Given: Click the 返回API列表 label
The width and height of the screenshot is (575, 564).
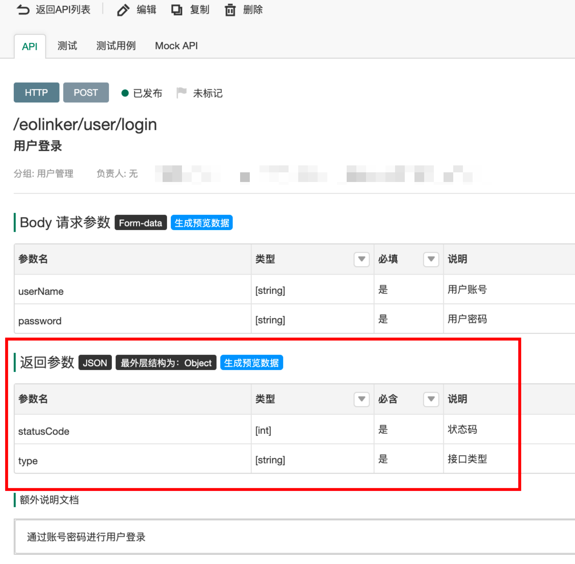Looking at the screenshot, I should [63, 10].
